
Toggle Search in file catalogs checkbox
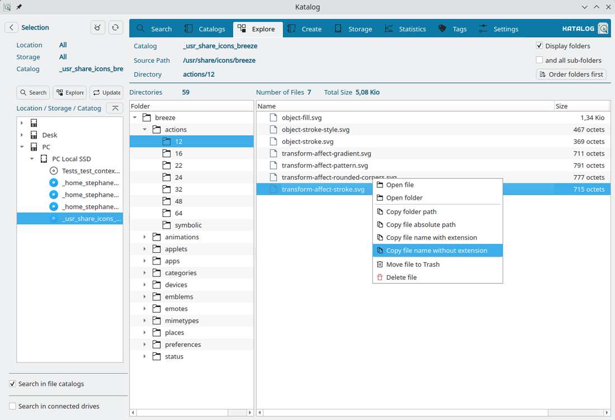pos(12,384)
